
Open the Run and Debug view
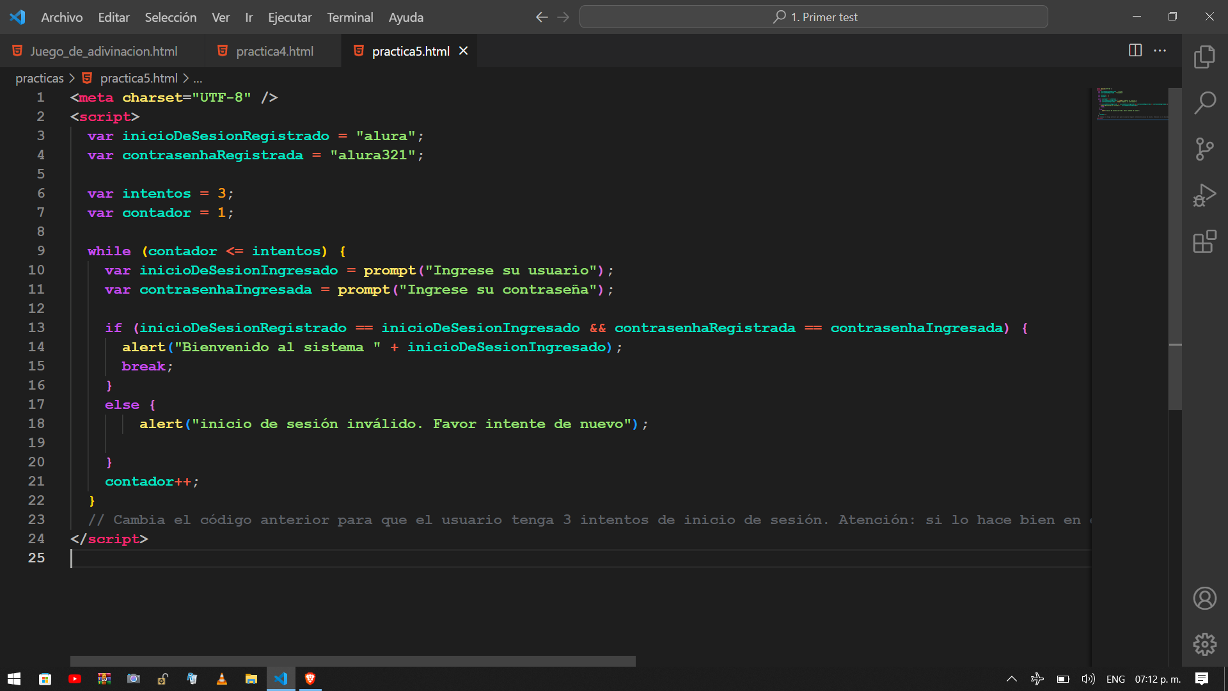1204,195
